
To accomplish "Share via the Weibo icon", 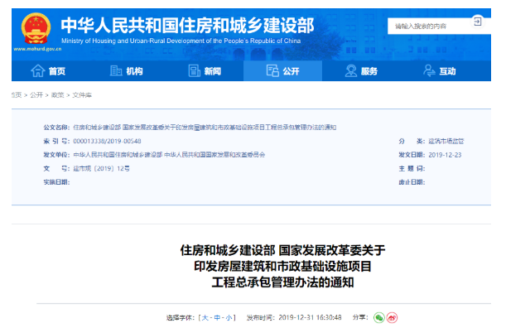I will coord(392,318).
